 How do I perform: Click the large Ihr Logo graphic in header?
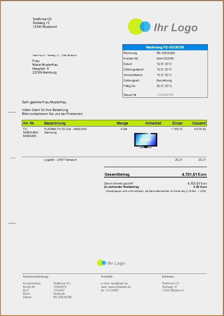click(x=163, y=27)
